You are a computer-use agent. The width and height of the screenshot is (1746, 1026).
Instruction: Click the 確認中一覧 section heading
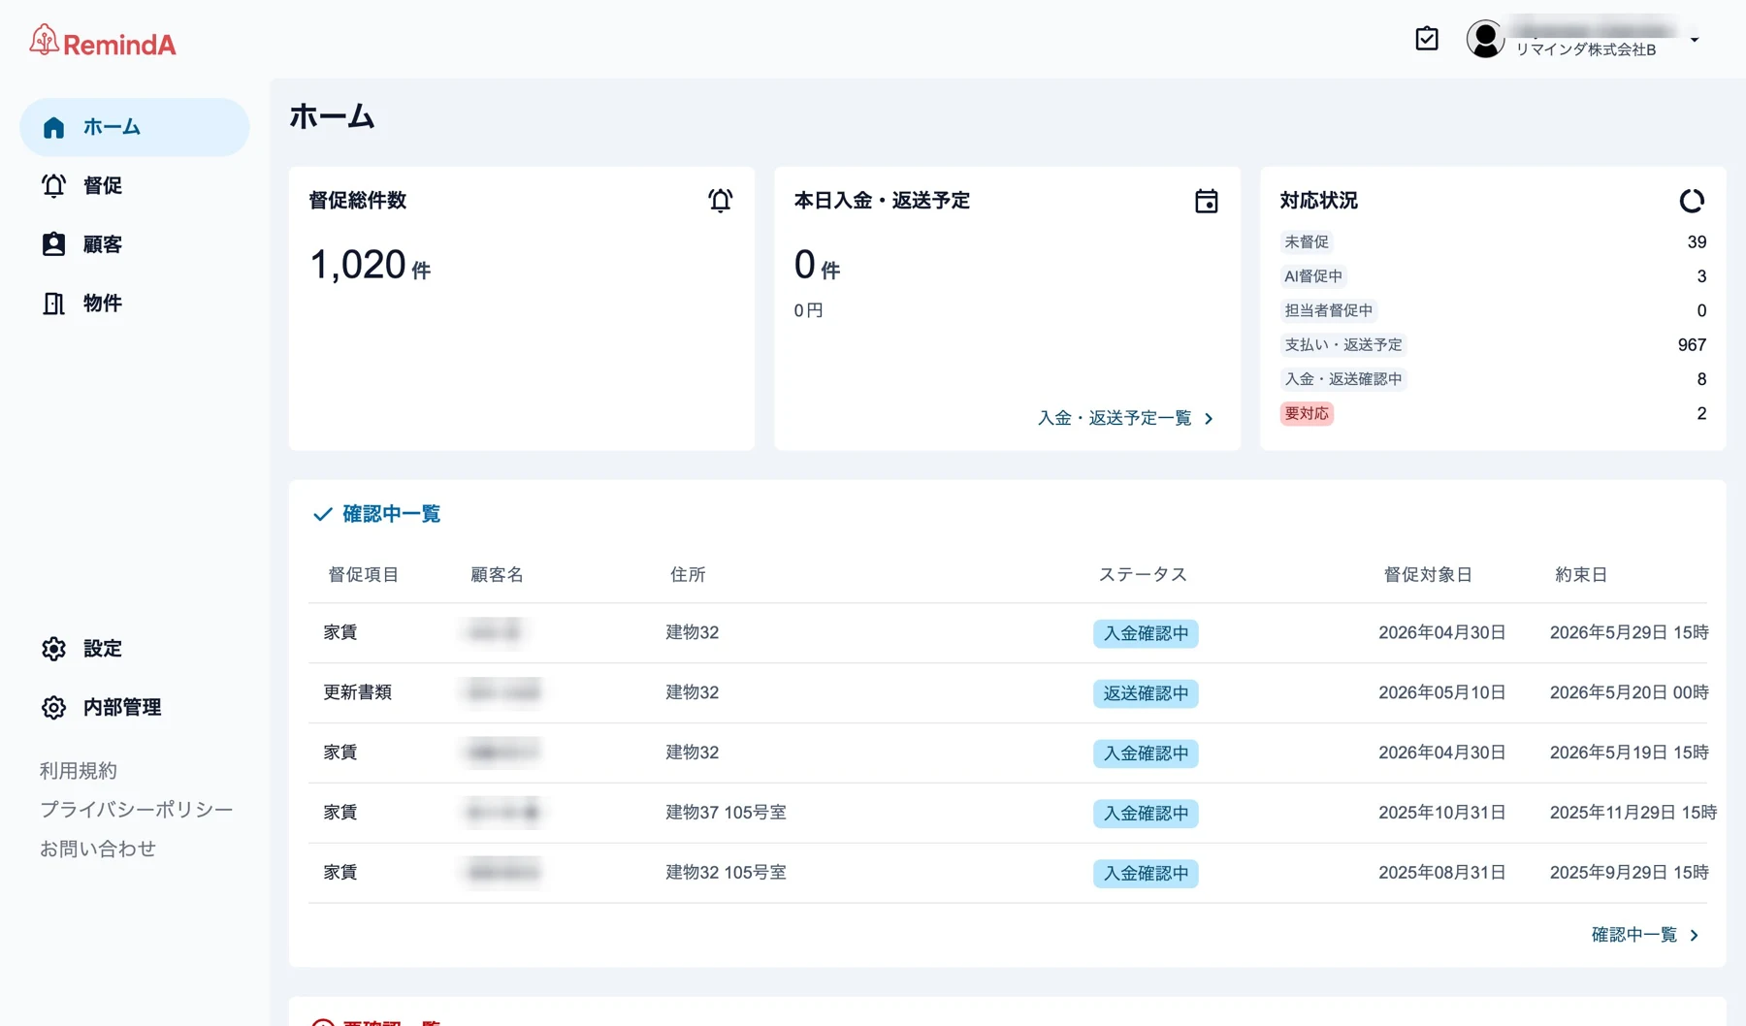click(391, 514)
